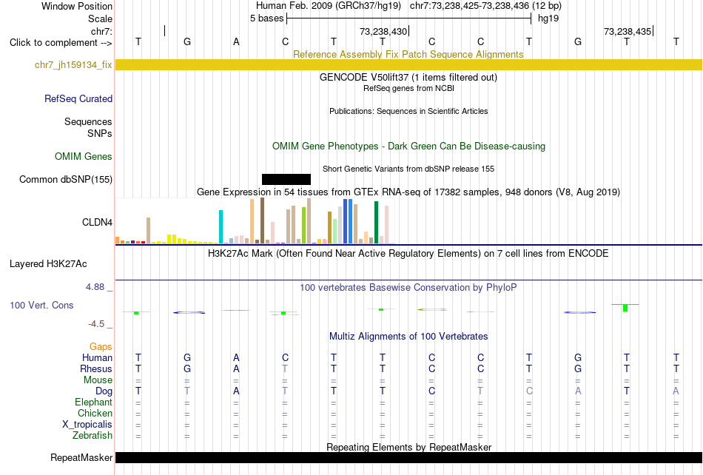The height and width of the screenshot is (475, 703).
Task: Click the -4.5 PhyloP lower scale value
Action: click(96, 323)
